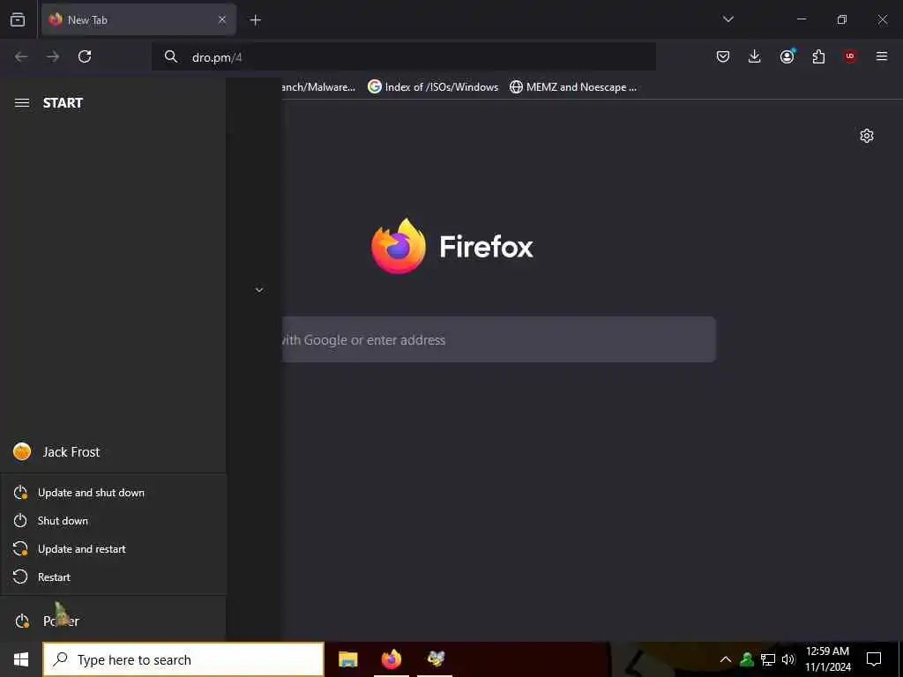Open the Downloads panel icon
The image size is (903, 677).
point(755,56)
